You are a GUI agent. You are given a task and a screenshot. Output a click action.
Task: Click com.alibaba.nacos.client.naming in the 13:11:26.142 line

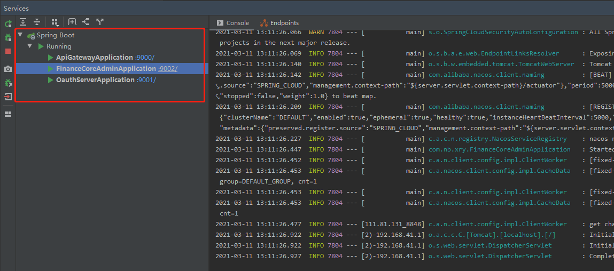(x=486, y=75)
